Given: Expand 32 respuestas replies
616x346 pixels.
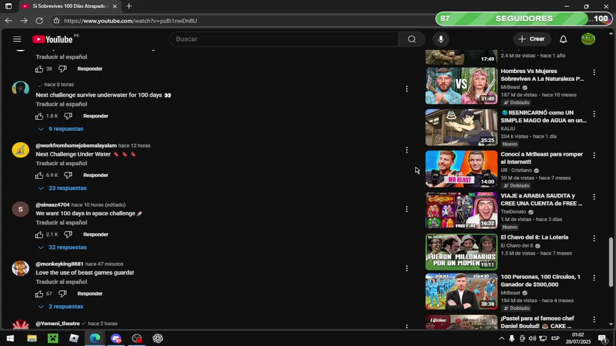Looking at the screenshot, I should [63, 247].
